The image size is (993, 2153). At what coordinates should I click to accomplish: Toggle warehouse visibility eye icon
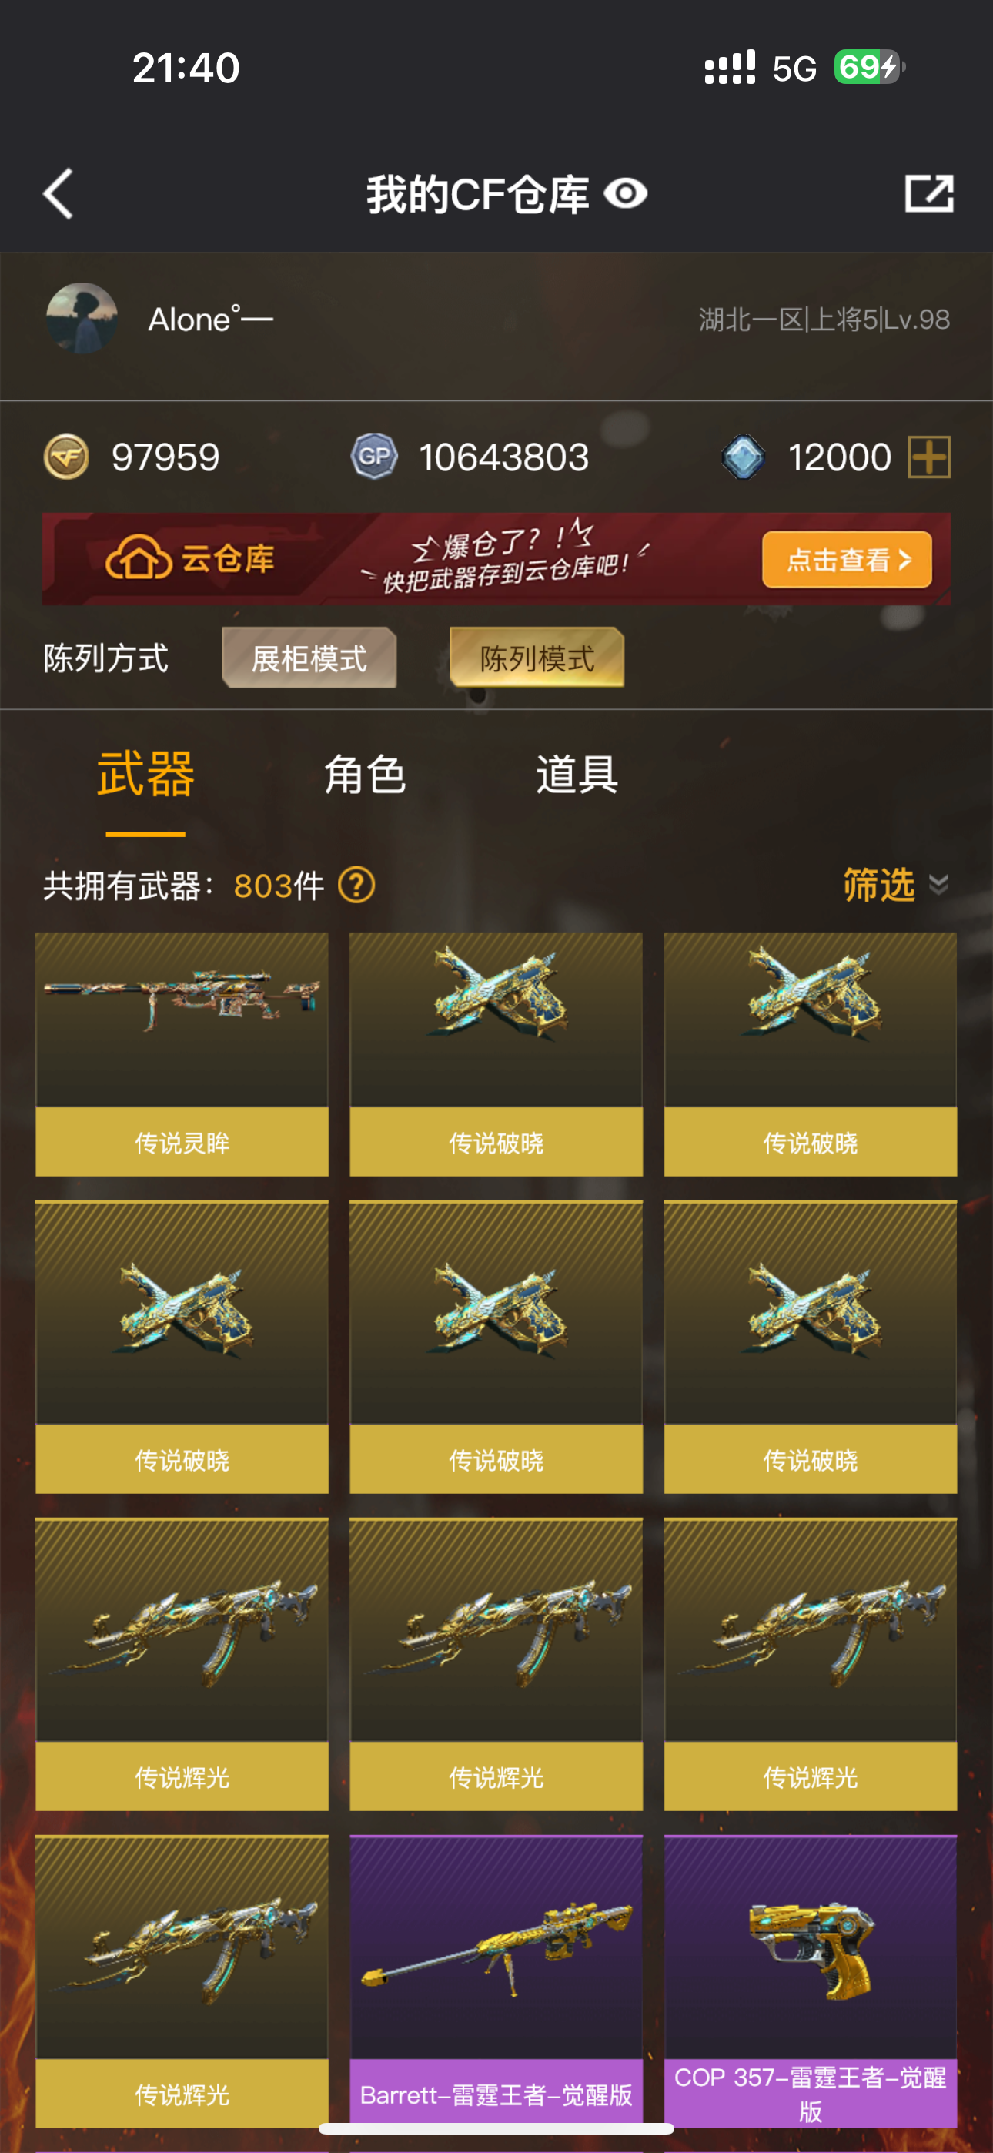click(626, 194)
